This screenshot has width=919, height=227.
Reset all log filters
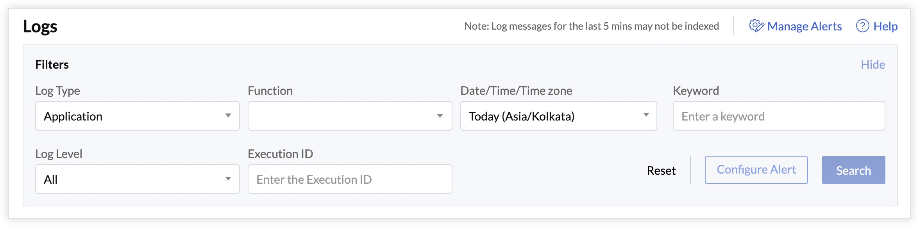click(661, 170)
